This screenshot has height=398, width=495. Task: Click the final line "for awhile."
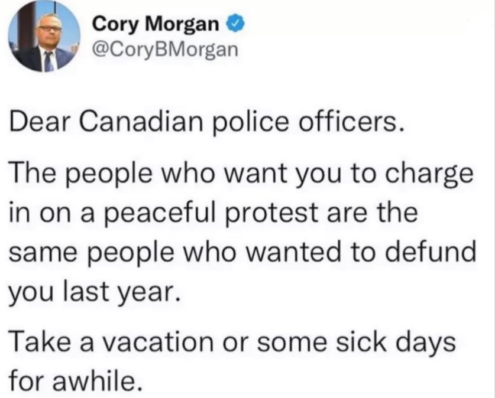tap(75, 380)
